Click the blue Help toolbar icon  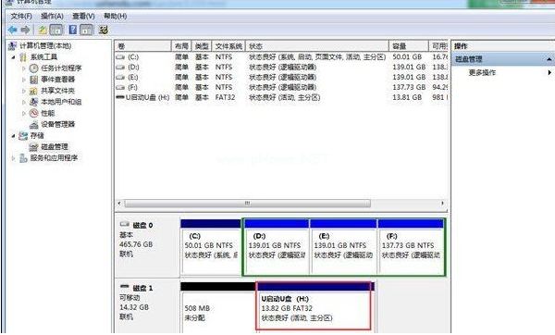coord(72,31)
